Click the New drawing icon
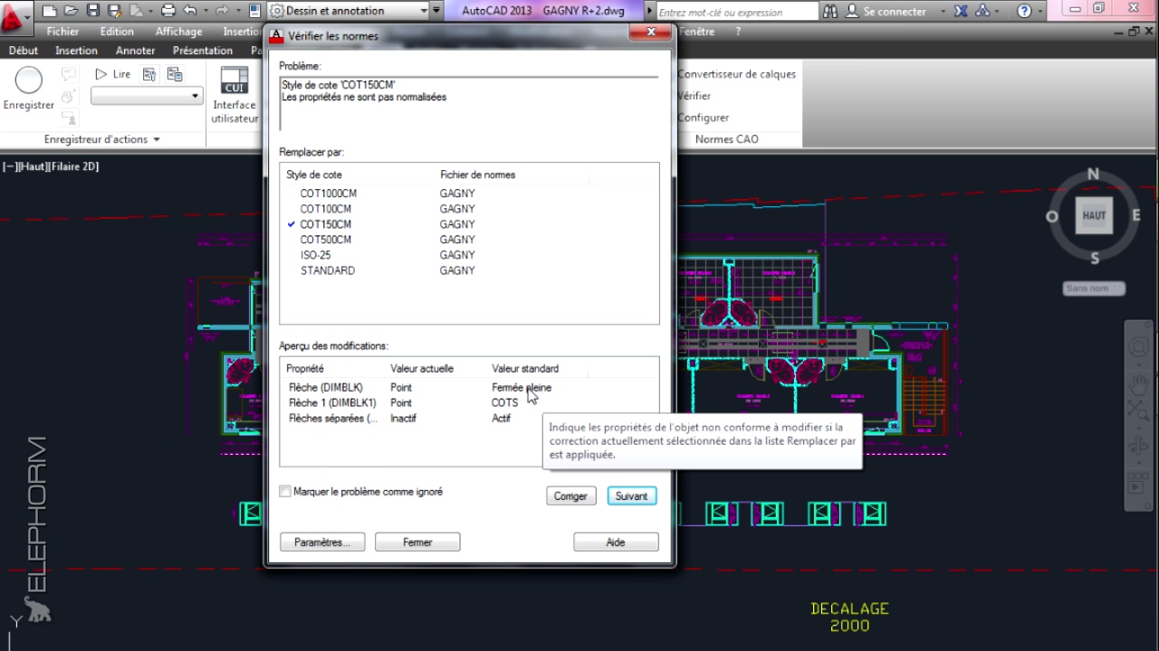The height and width of the screenshot is (651, 1159). tap(50, 12)
